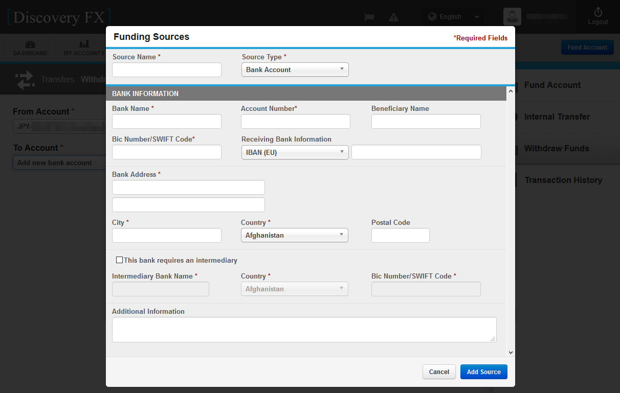Click the user profile avatar icon

[x=512, y=17]
